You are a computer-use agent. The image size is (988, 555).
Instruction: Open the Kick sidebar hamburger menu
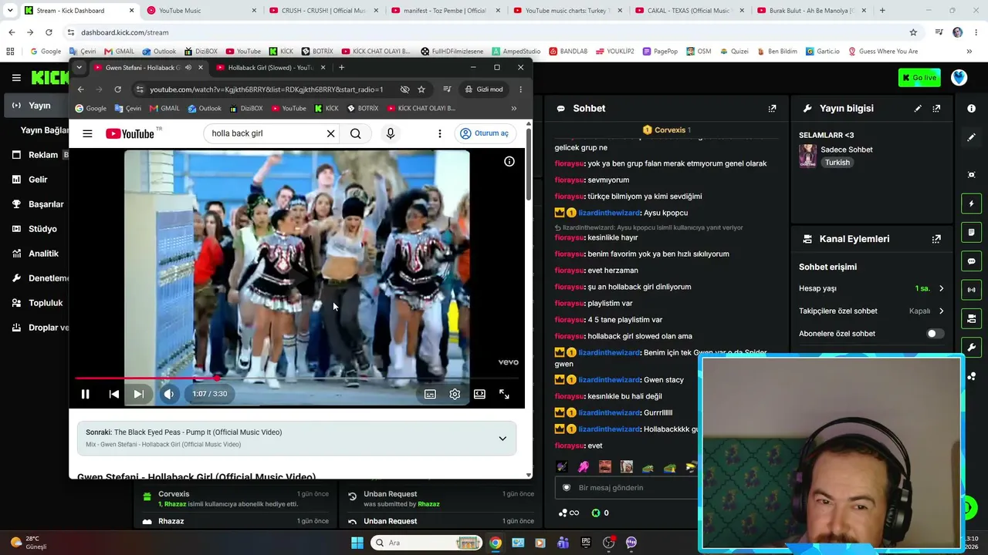pos(16,78)
